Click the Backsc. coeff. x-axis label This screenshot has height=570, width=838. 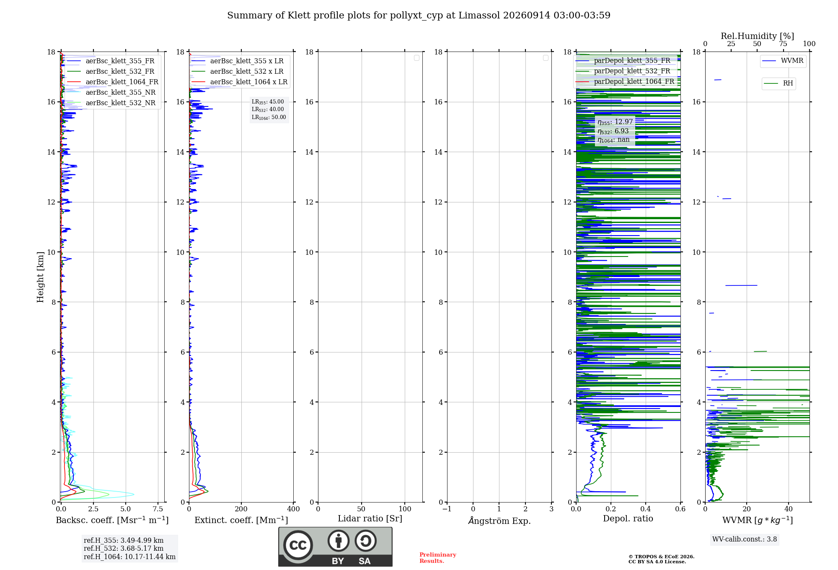point(112,520)
